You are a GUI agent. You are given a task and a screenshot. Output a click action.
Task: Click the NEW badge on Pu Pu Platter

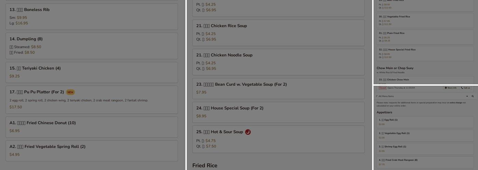[70, 92]
